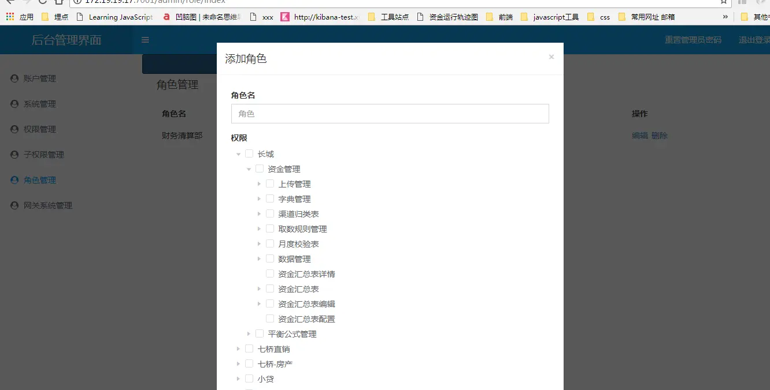Tick the 上传管理 checkbox
Image resolution: width=770 pixels, height=390 pixels.
(270, 183)
